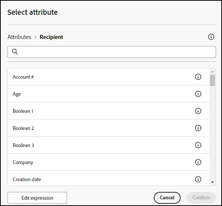The image size is (222, 206).
Task: Show info for Boolean 2 attribute
Action: click(198, 128)
